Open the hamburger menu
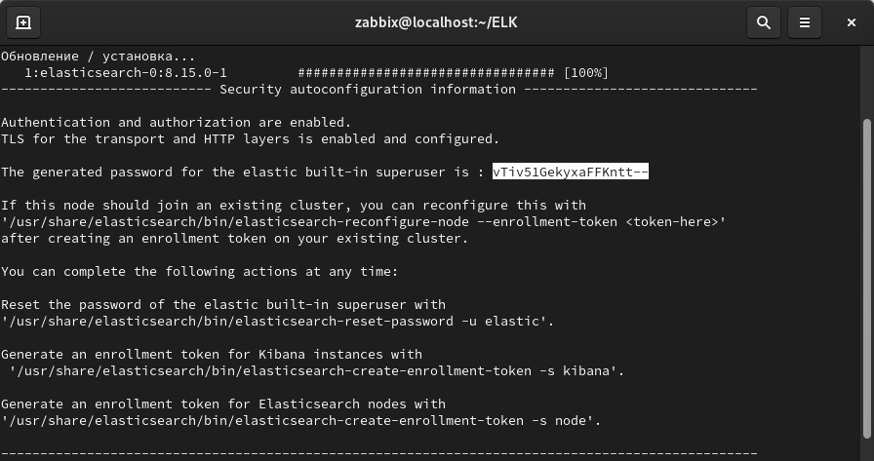 coord(805,22)
